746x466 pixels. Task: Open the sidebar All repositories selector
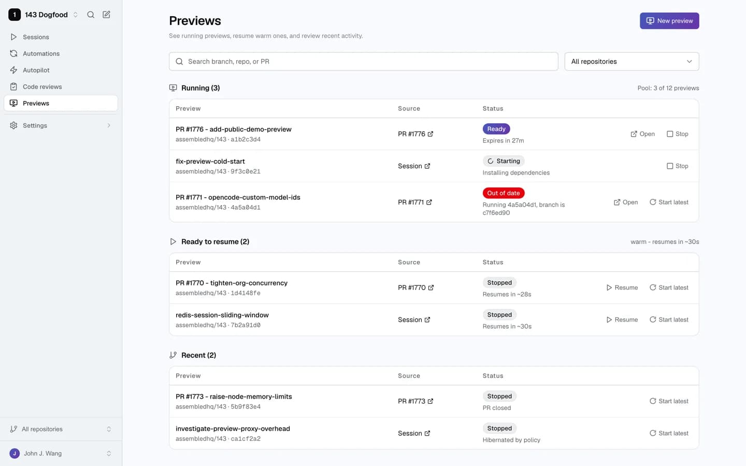pyautogui.click(x=61, y=429)
